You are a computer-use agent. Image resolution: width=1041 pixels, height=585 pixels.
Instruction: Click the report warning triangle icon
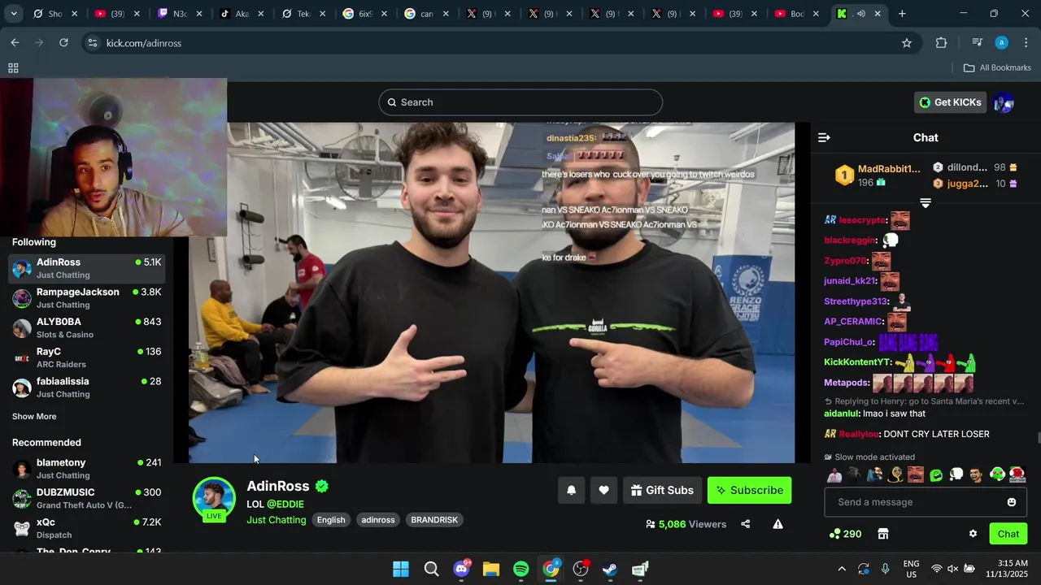(777, 524)
